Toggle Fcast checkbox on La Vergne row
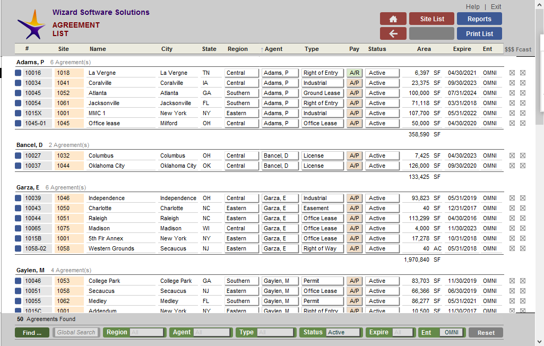 pyautogui.click(x=523, y=73)
